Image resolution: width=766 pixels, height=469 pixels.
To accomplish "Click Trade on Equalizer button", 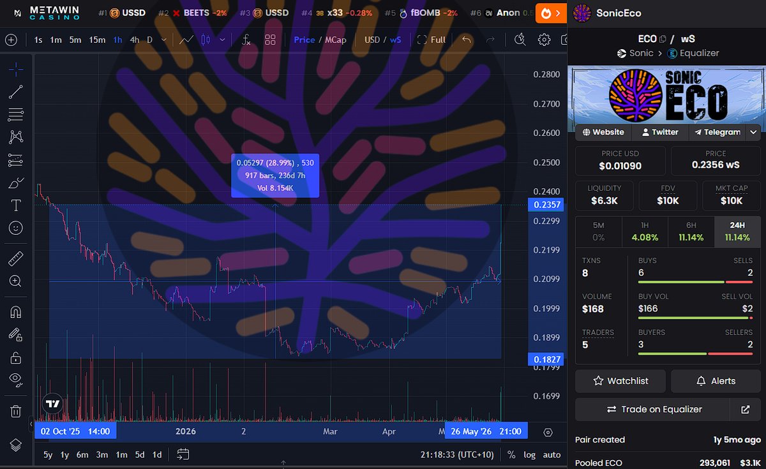I will (652, 409).
